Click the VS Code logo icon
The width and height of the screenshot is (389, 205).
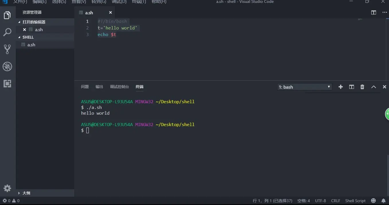(5, 2)
